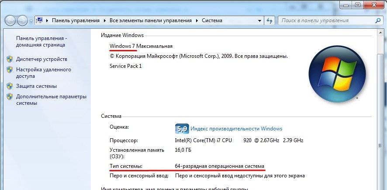
Task: Click the Back navigation arrow button
Action: (x=10, y=20)
